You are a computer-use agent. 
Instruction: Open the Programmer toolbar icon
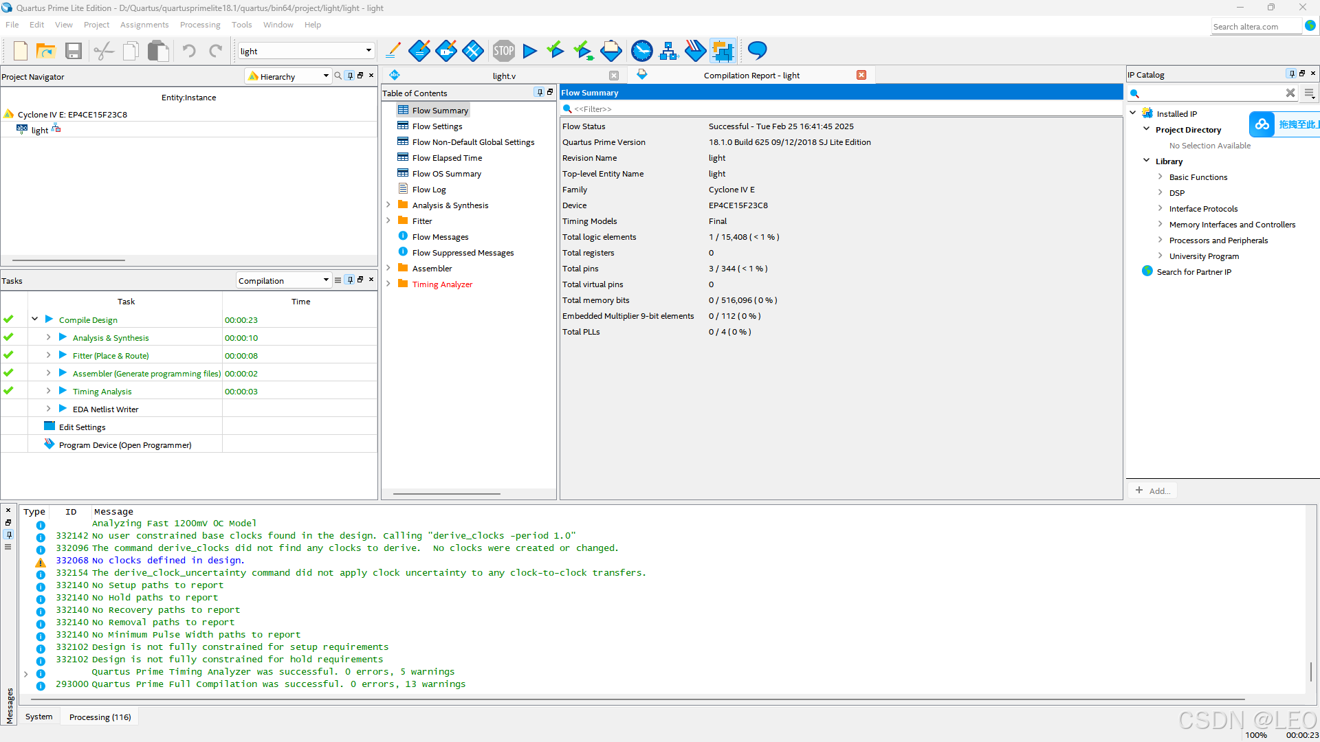pyautogui.click(x=695, y=51)
